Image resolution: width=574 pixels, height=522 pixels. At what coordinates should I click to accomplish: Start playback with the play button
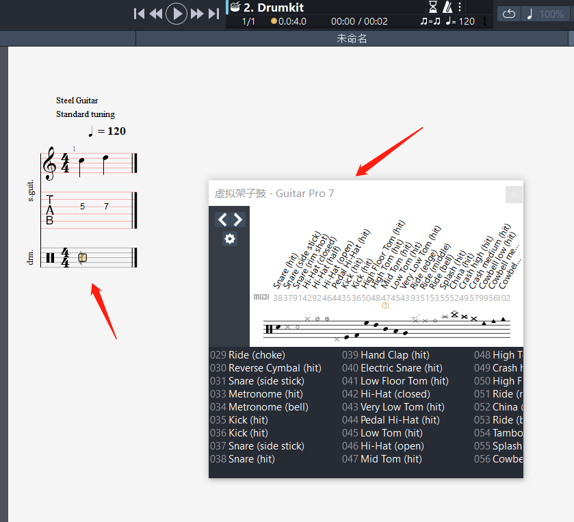click(177, 14)
